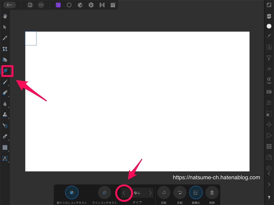Open the History clock studio

[269, 168]
